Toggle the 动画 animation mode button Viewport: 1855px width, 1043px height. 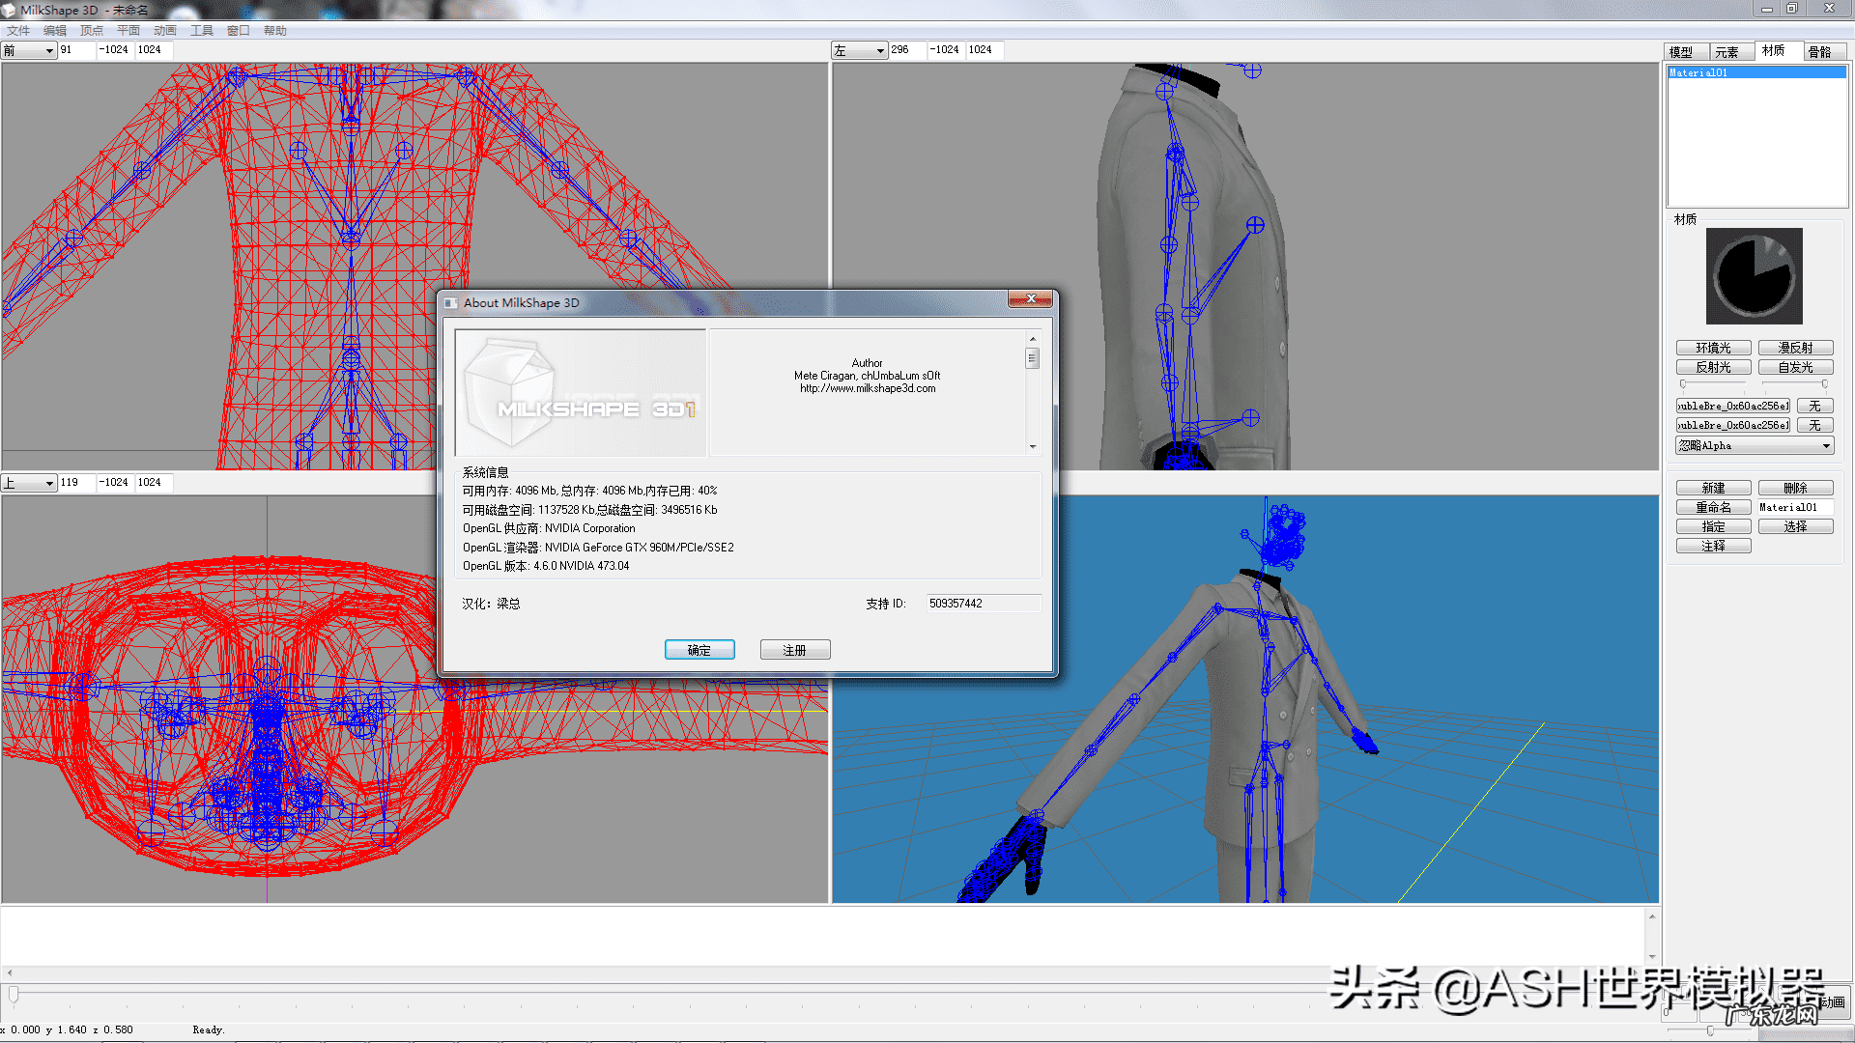(x=1833, y=1002)
